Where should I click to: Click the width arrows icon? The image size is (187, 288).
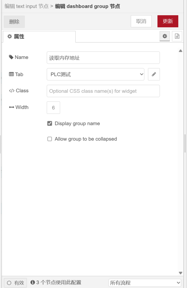point(12,107)
